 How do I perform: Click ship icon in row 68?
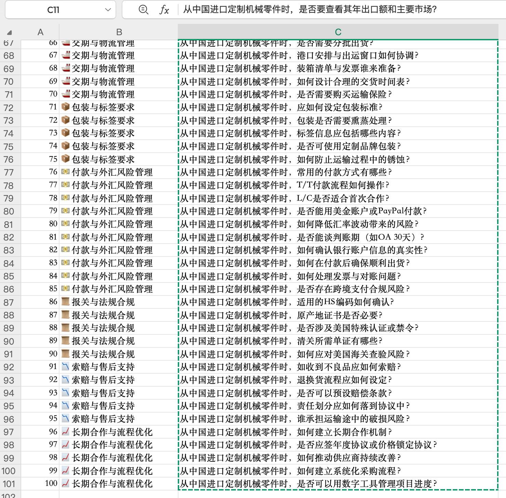pos(66,55)
